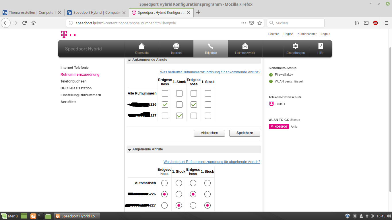
Task: Open the file manager folder in the taskbar
Action: (x=48, y=216)
